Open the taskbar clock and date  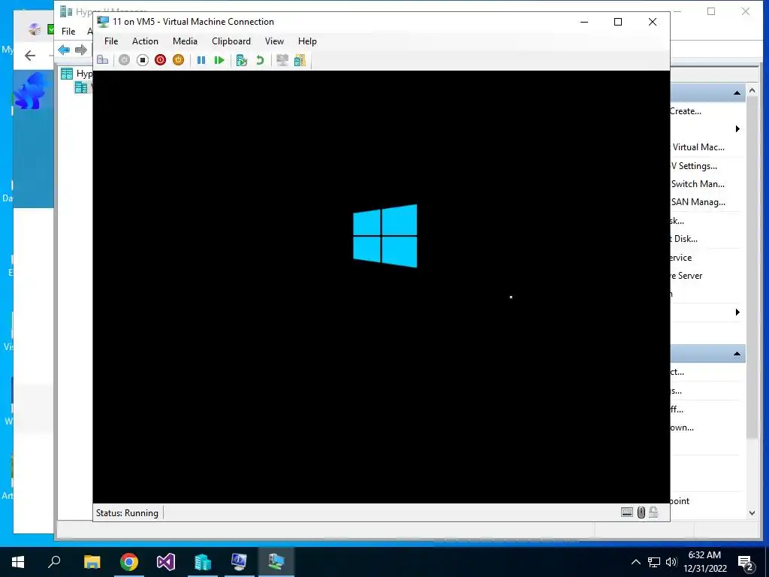click(x=704, y=562)
